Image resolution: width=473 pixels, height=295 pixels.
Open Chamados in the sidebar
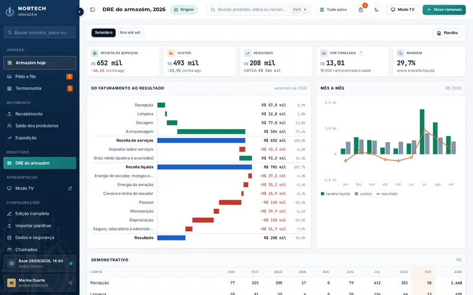pyautogui.click(x=40, y=250)
